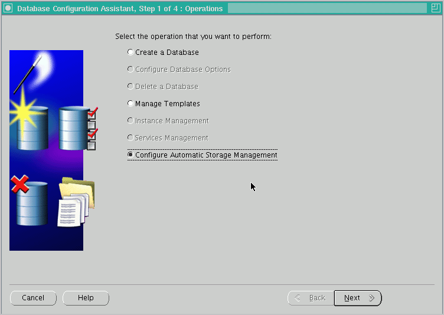This screenshot has height=315, width=444.
Task: Choose the Instance Management option
Action: click(130, 121)
